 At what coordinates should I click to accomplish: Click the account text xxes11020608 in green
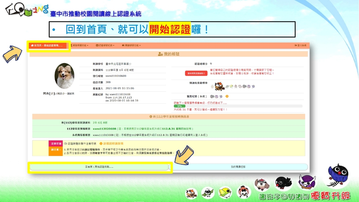pos(104,129)
